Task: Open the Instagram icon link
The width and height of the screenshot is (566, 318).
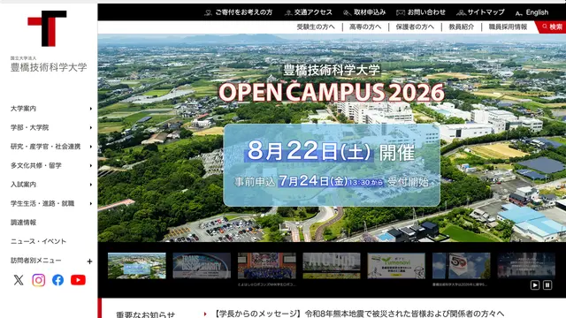Action: click(39, 280)
